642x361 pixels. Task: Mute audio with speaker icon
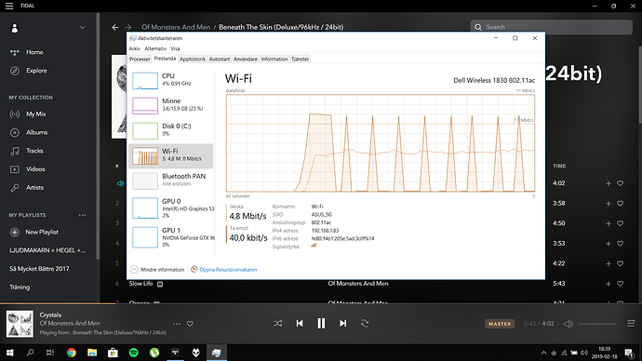568,324
